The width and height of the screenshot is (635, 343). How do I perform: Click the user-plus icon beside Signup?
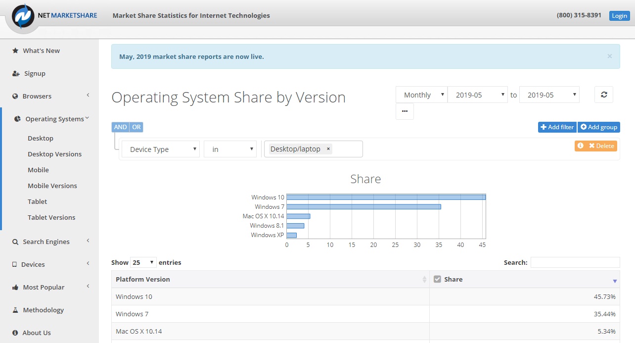tap(16, 73)
